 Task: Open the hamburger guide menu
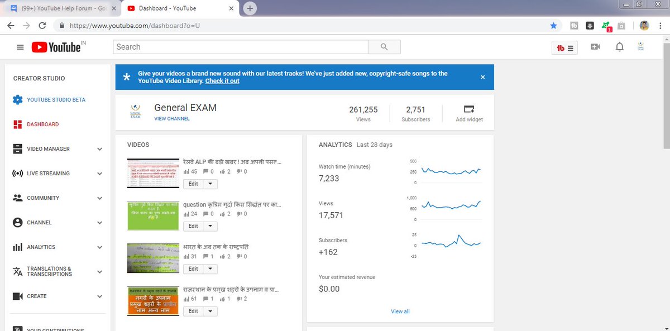[x=20, y=47]
